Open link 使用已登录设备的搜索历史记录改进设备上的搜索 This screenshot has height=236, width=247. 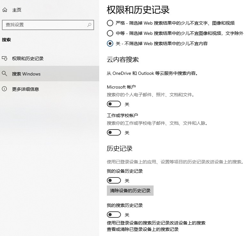pos(156,223)
